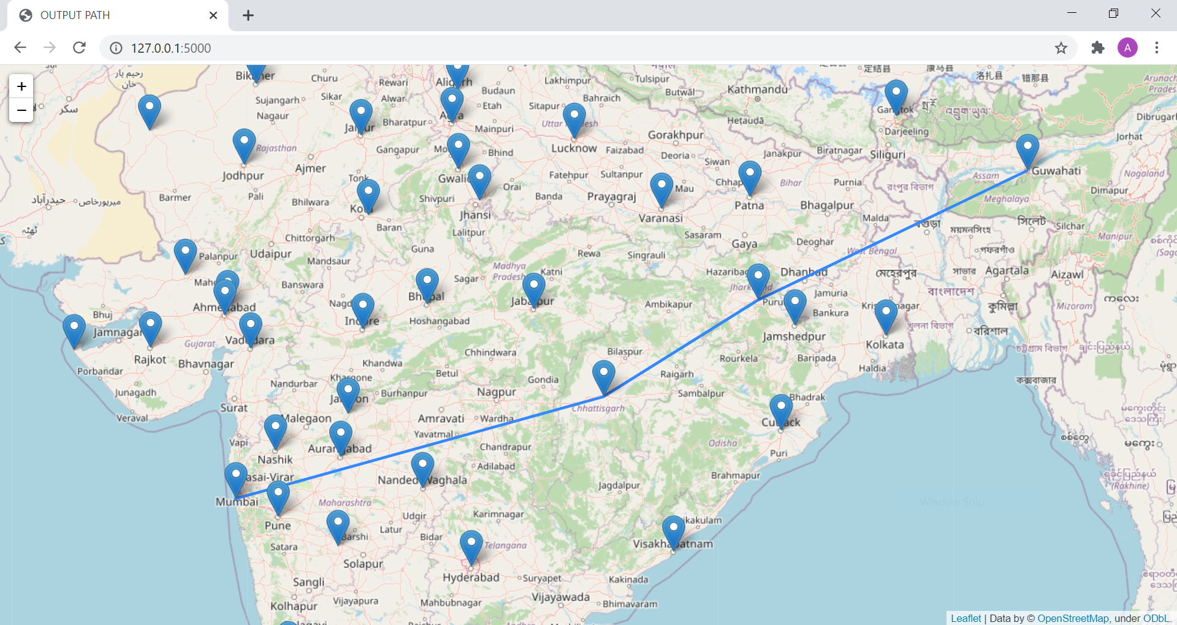Click the map marker near Palanpur
1177x625 pixels.
coord(185,257)
